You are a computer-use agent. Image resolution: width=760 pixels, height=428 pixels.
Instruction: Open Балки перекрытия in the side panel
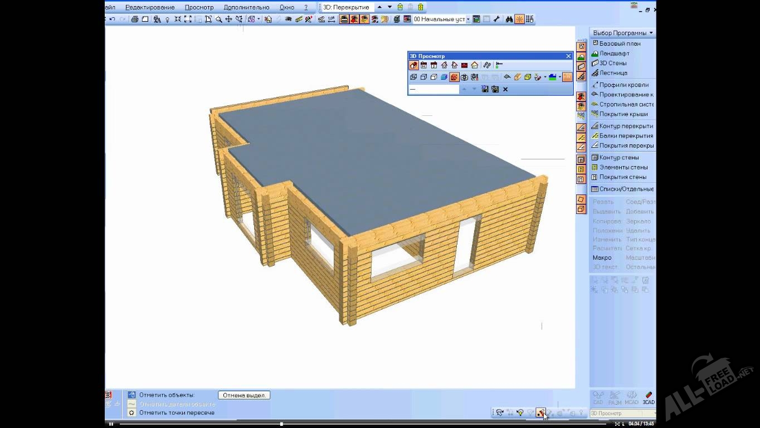click(625, 136)
